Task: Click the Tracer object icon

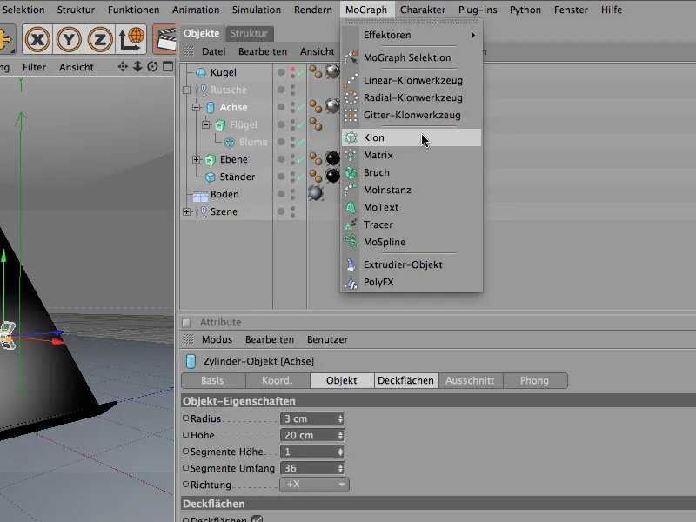Action: coord(350,225)
